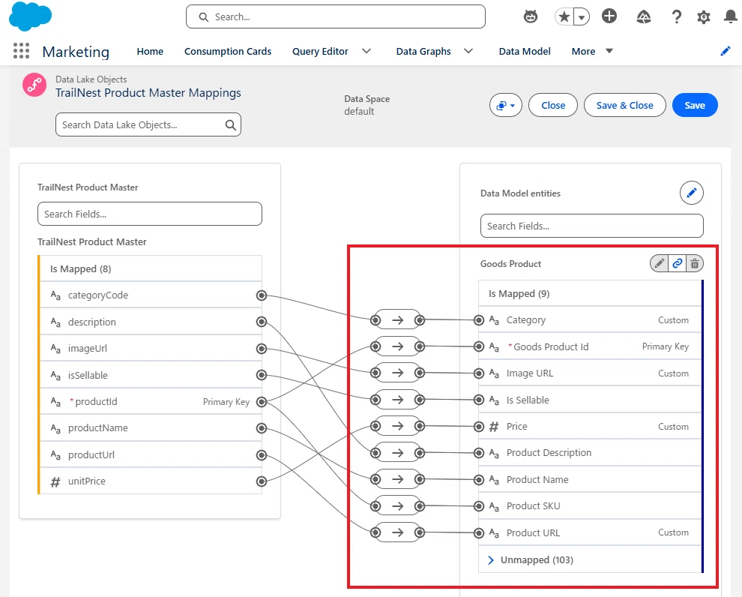Click the Save button
The image size is (742, 597).
pos(695,105)
